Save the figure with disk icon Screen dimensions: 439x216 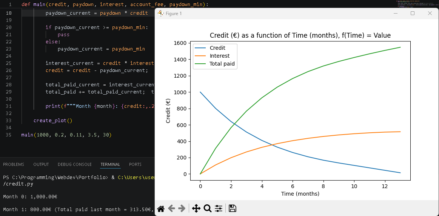coord(233,208)
